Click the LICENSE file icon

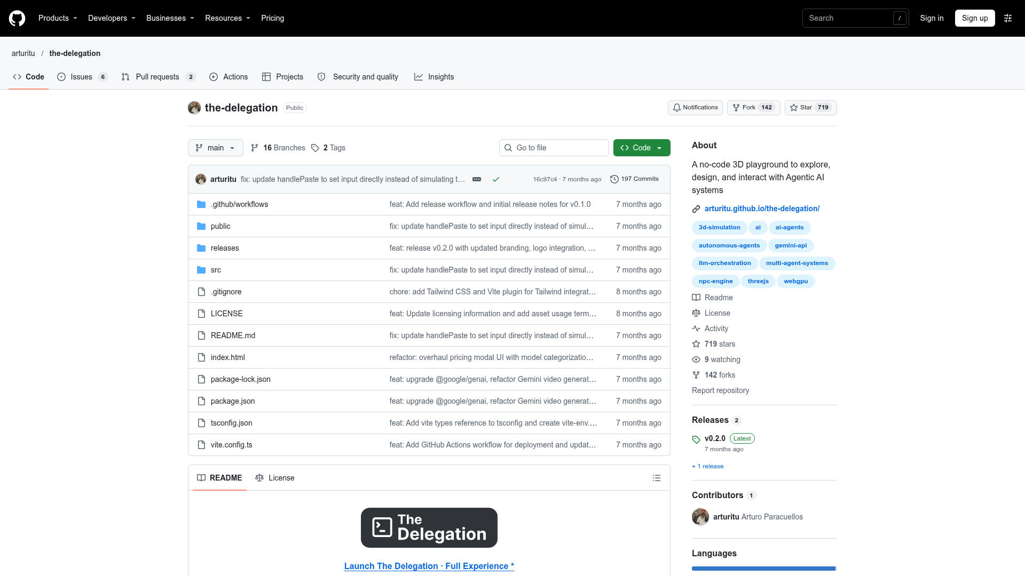(x=201, y=314)
